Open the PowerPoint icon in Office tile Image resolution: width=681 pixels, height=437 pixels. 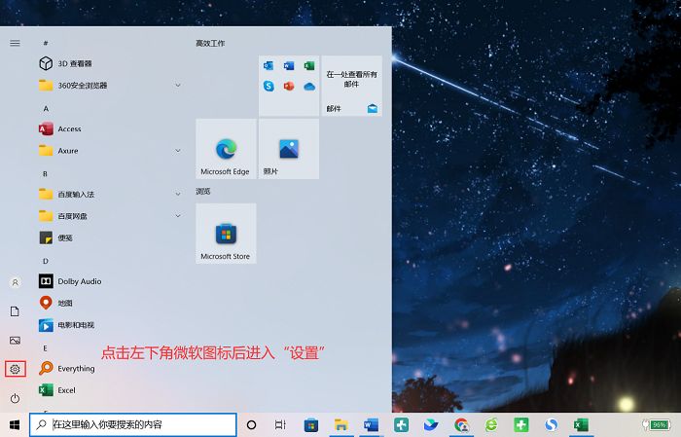click(289, 86)
